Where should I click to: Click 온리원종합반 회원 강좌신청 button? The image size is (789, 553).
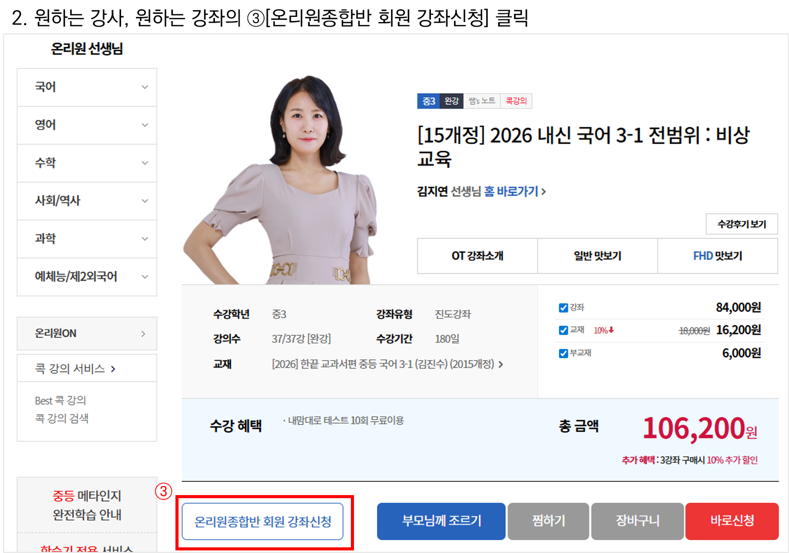point(263,522)
